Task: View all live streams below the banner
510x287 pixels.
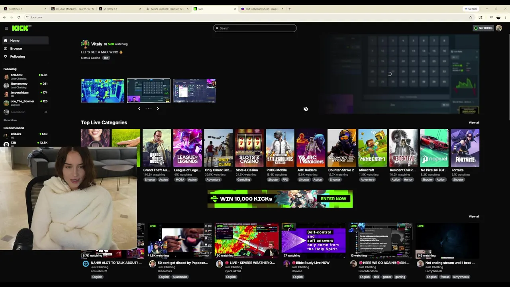Action: coord(474,216)
